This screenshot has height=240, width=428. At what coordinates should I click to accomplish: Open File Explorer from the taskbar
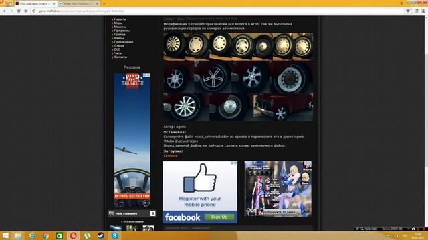[x=18, y=235]
